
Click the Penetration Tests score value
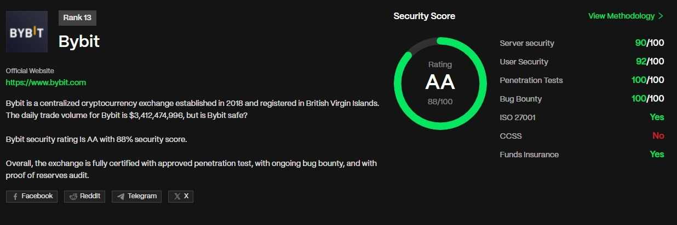click(x=647, y=80)
